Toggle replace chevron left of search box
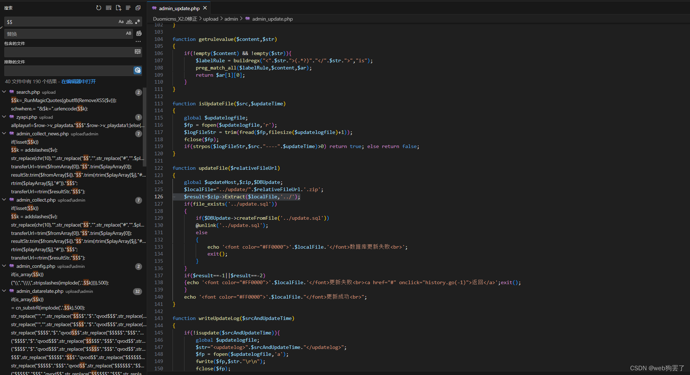Screen dimensions: 690x375 (x=1, y=28)
